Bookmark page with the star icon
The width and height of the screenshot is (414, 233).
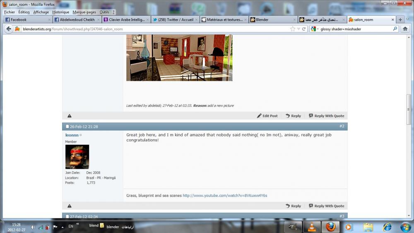pos(293,29)
